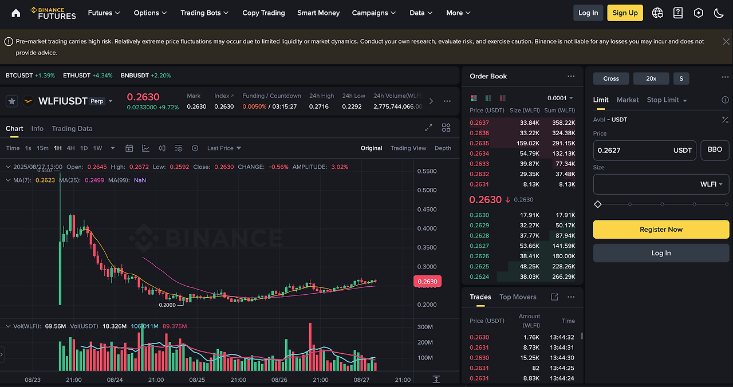Open the Campaigns dropdown menu
The width and height of the screenshot is (733, 387).
point(375,13)
